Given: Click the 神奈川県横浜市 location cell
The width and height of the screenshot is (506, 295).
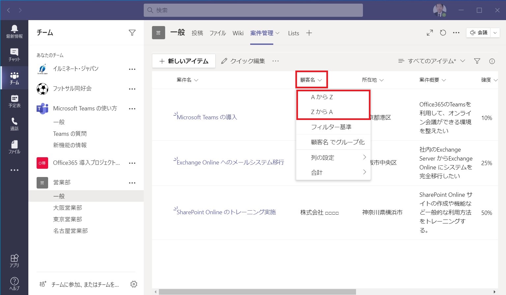Looking at the screenshot, I should coord(382,213).
